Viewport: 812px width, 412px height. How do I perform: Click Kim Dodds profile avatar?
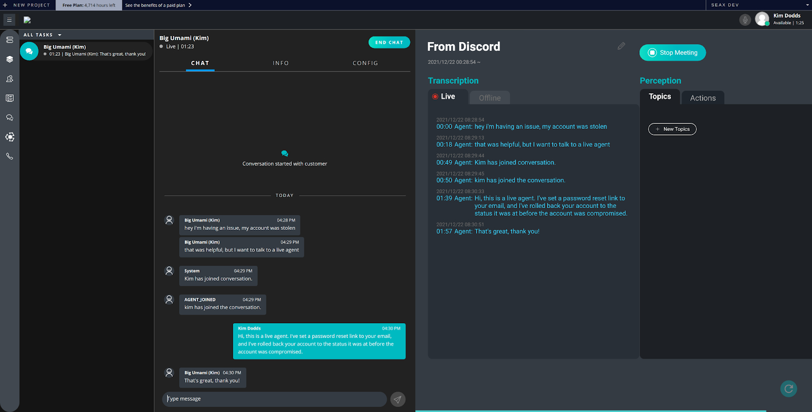(x=762, y=19)
